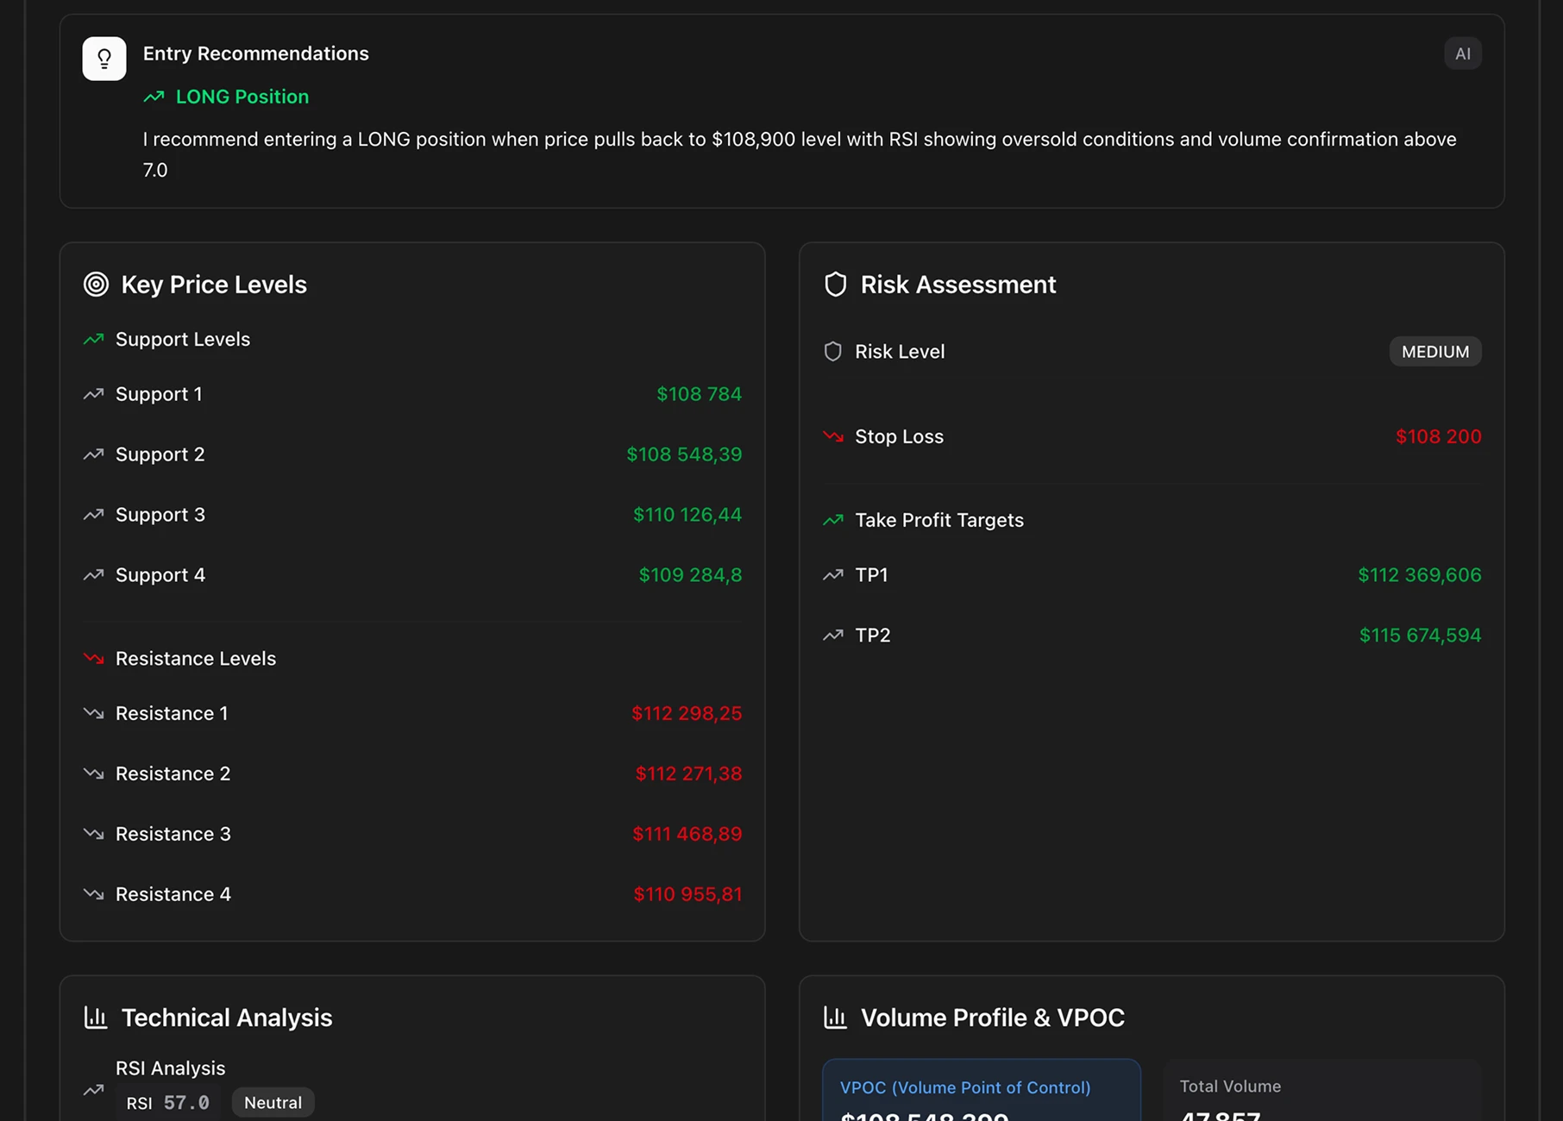Click the Stop Loss value $108 200
The width and height of the screenshot is (1563, 1121).
(x=1438, y=436)
